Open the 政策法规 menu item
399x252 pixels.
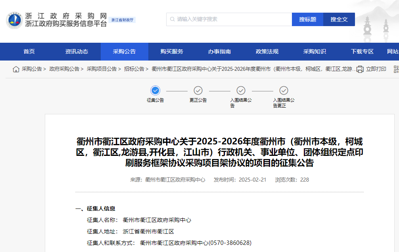(267, 51)
